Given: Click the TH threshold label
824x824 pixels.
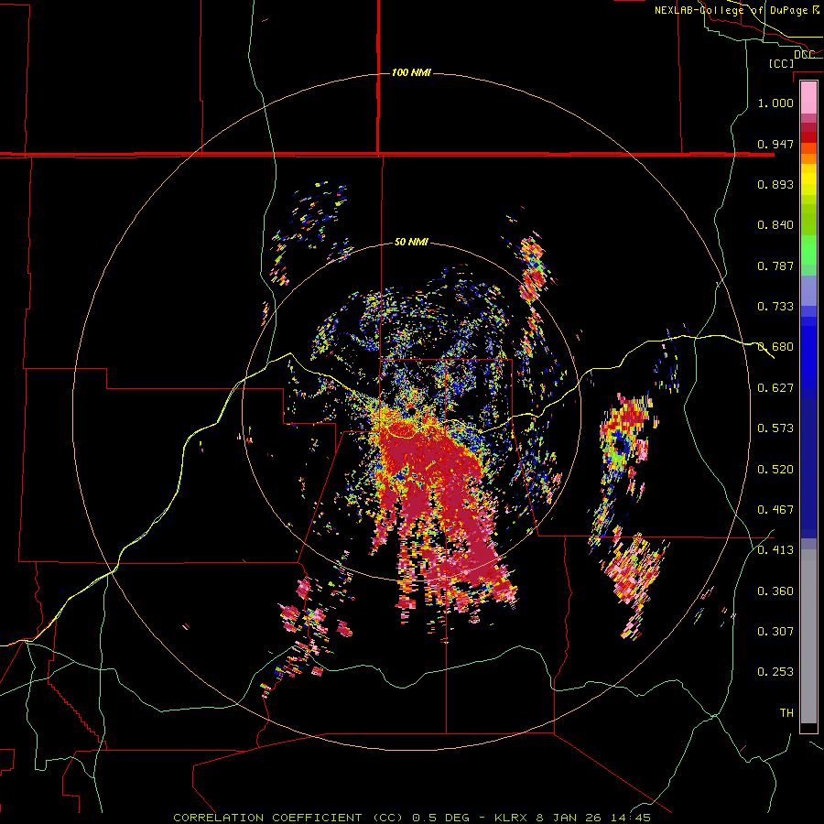Looking at the screenshot, I should tap(786, 712).
